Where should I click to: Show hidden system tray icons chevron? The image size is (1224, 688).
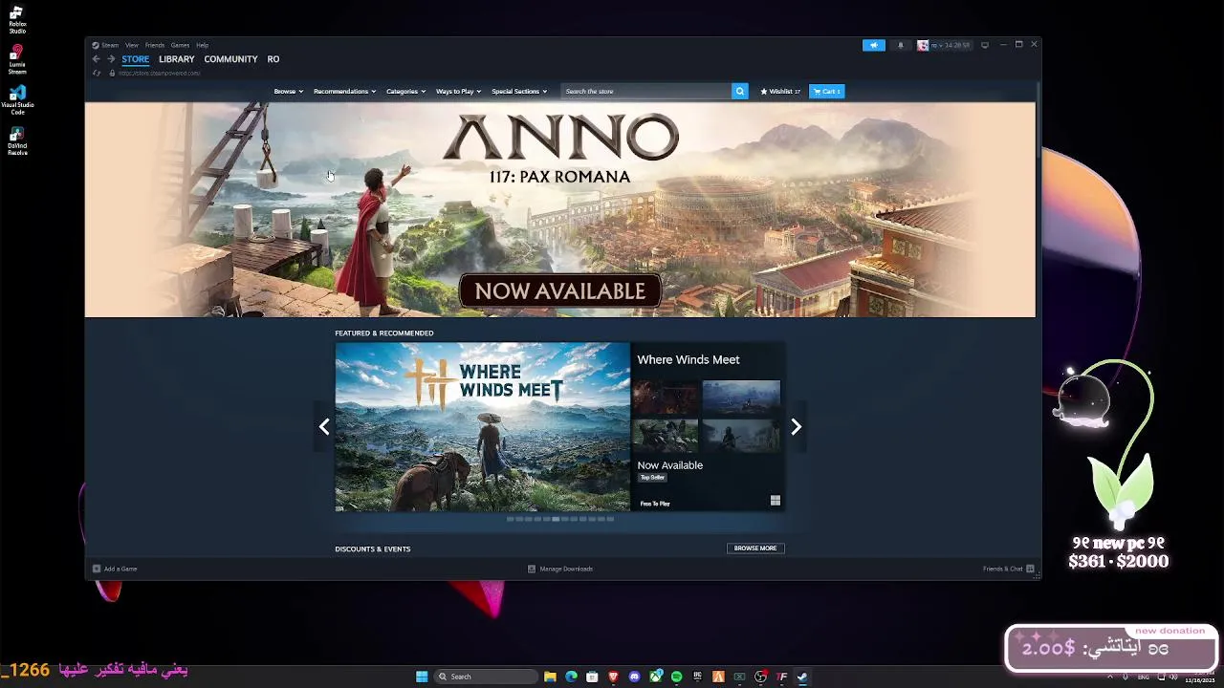coord(1110,677)
